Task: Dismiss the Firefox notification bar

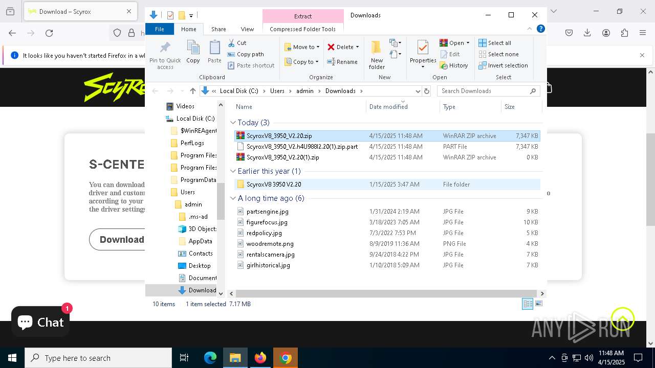Action: [x=642, y=55]
